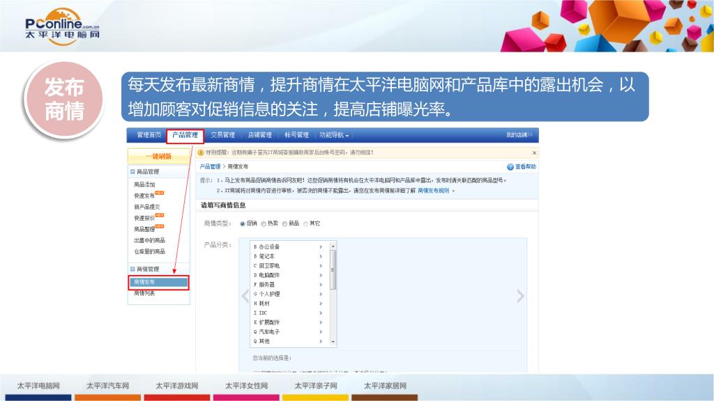Viewport: 714px width, 401px height.
Task: Collapse the 商情管理 section icon
Action: (x=132, y=269)
